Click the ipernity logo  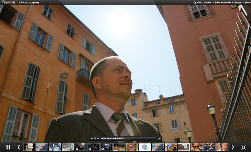(x=9, y=2)
